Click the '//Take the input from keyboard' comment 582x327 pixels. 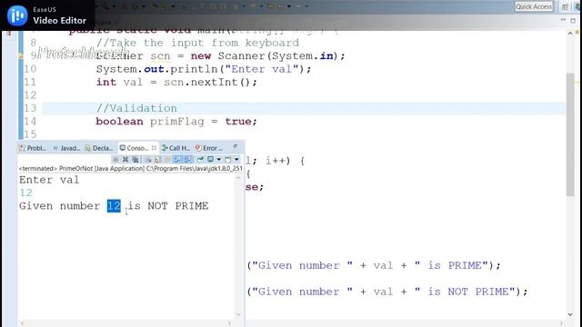click(x=197, y=43)
